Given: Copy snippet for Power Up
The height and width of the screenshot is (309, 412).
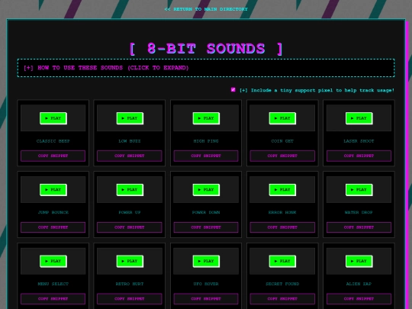Looking at the screenshot, I should (130, 227).
